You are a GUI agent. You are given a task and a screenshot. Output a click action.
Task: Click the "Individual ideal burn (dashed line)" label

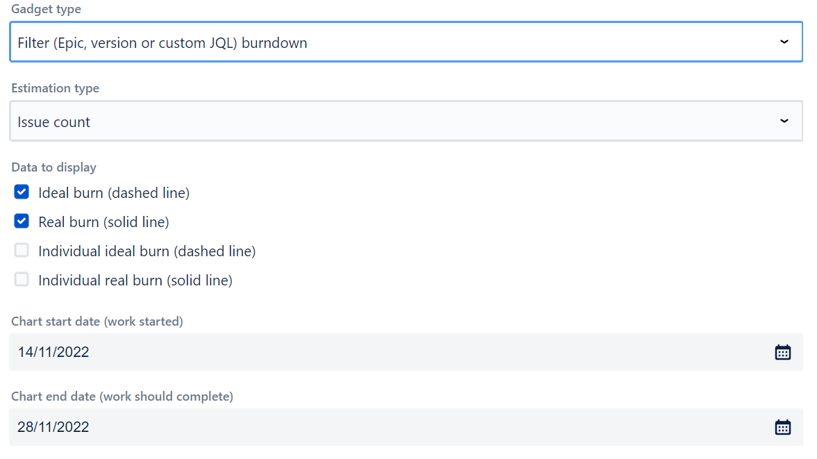coord(147,251)
